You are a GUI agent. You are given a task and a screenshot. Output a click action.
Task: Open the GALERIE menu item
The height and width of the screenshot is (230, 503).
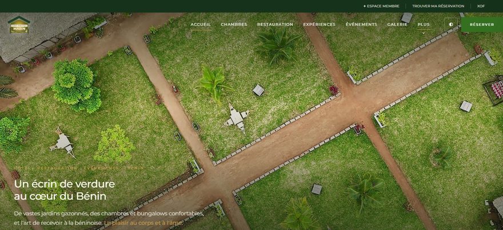(x=397, y=25)
